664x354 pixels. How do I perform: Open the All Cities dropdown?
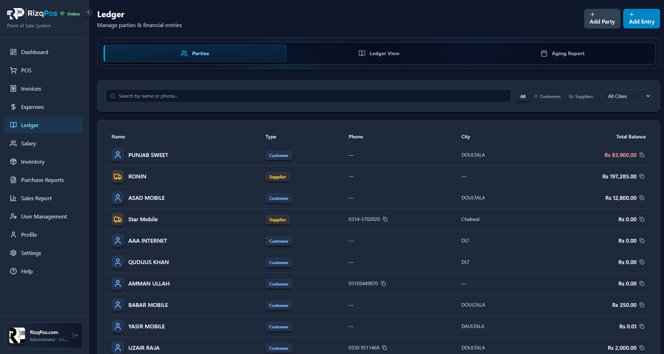[x=627, y=96]
